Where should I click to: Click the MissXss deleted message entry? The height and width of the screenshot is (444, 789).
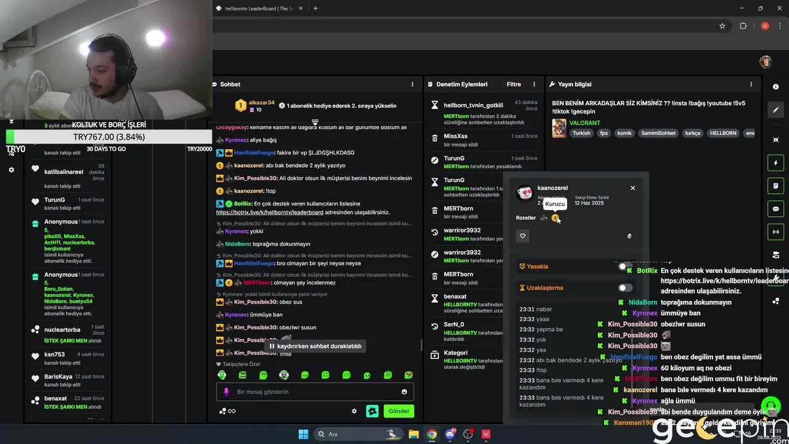(484, 140)
